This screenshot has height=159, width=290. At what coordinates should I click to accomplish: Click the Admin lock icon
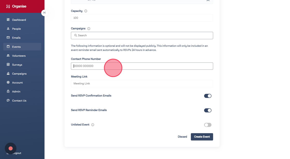[x=8, y=91]
